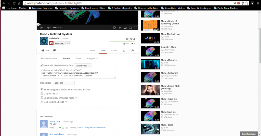Click the x0Rebe0x channel avatar
Screen dimensions: 261x136
[x=44, y=41]
